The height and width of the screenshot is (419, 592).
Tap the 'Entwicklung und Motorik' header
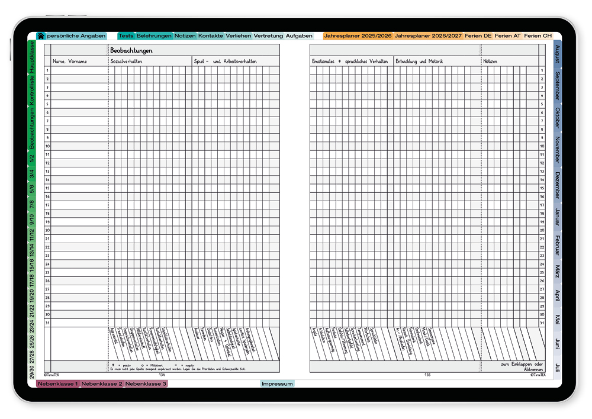coord(419,61)
